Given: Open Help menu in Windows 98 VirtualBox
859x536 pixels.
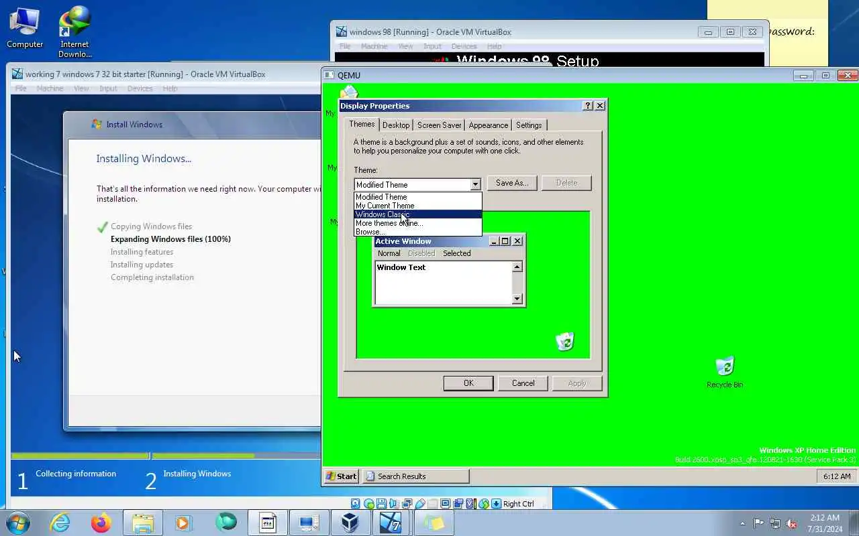Looking at the screenshot, I should (495, 46).
